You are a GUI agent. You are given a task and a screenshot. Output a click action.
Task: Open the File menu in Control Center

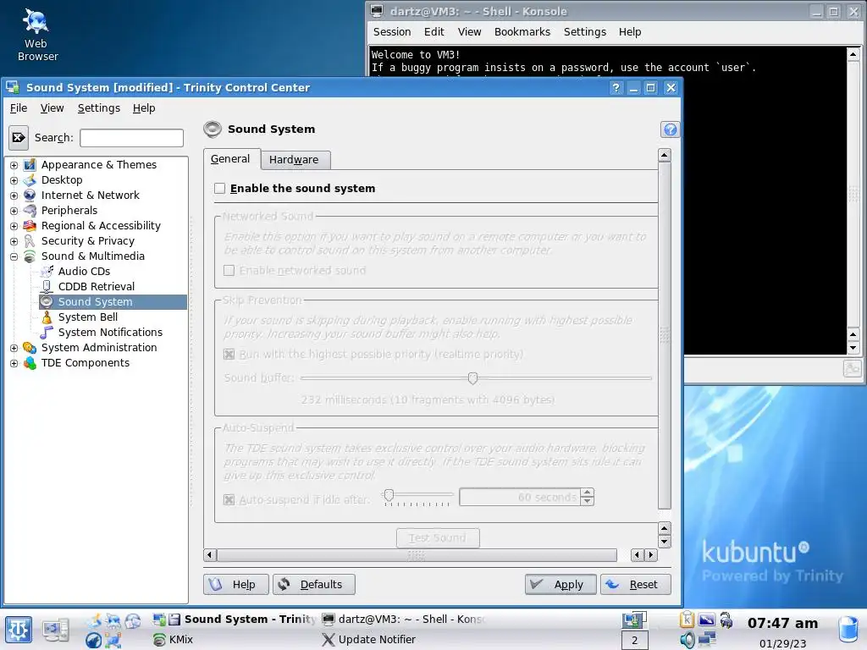coord(19,107)
